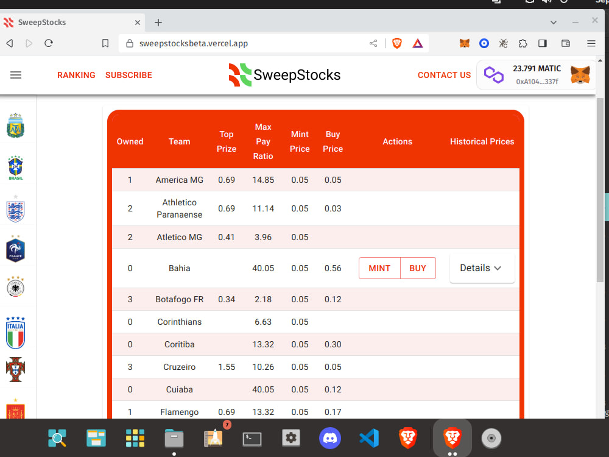Click the France crest in the left sidebar

click(15, 248)
